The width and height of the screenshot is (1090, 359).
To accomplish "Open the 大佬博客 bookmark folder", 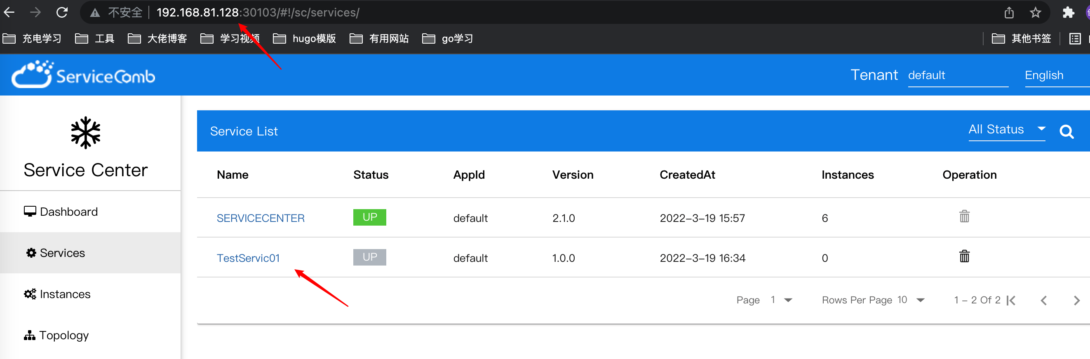I will click(157, 39).
